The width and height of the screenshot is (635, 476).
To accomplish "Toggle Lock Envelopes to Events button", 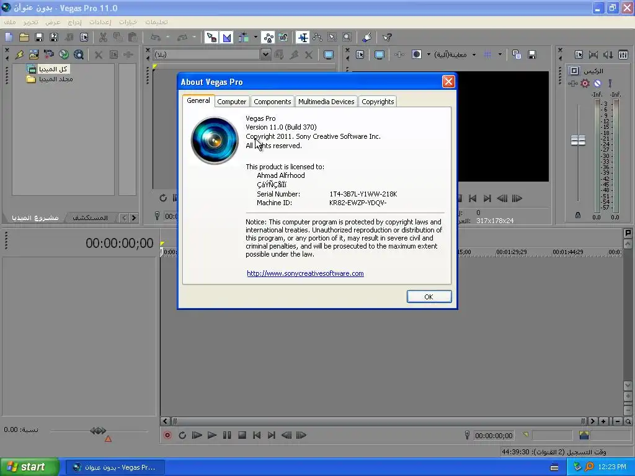I will tap(268, 37).
